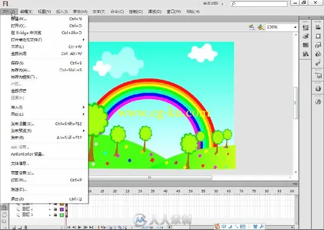Choose 新建(N)... from File menu
The height and width of the screenshot is (230, 324).
click(x=46, y=18)
